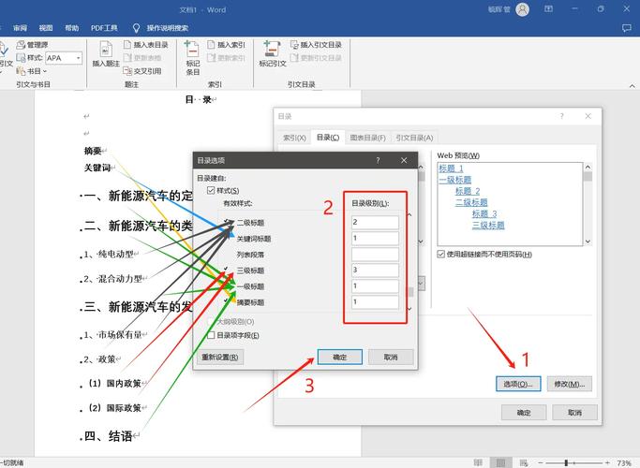Collapse the ribbon with the chevron
The height and width of the screenshot is (468, 640).
(x=632, y=86)
